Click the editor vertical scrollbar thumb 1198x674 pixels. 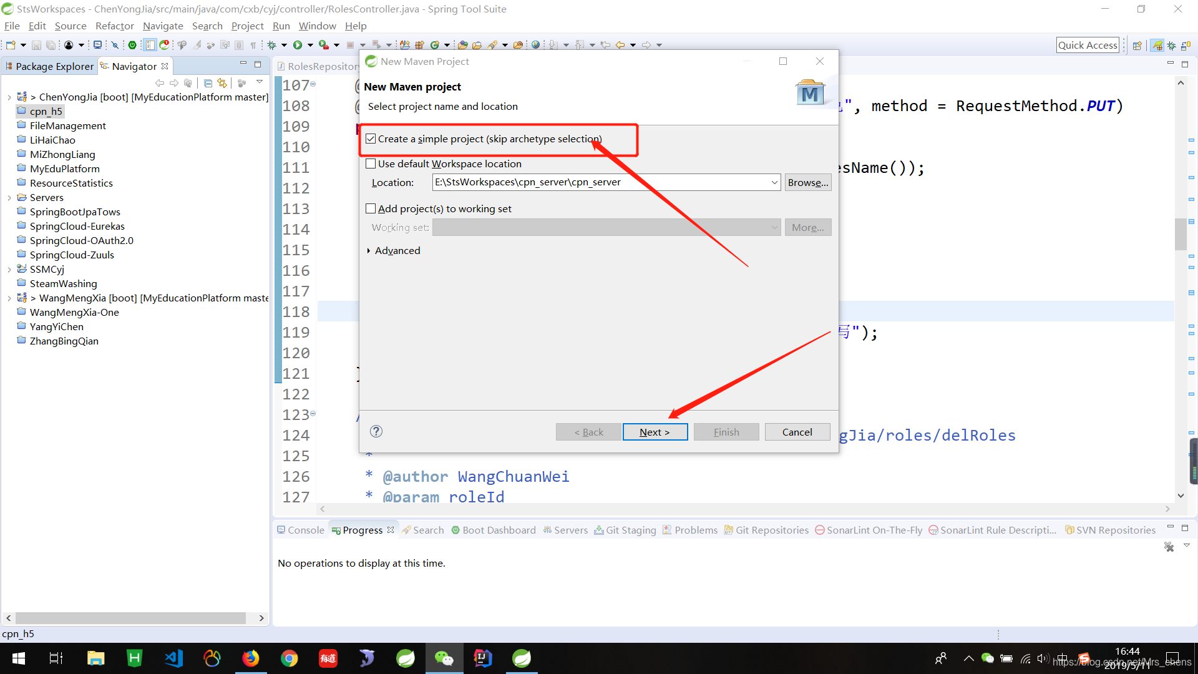pyautogui.click(x=1180, y=234)
